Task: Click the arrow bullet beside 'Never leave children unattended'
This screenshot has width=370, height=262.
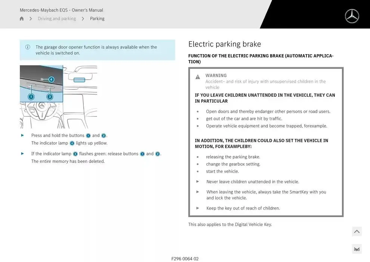Action: pyautogui.click(x=198, y=182)
